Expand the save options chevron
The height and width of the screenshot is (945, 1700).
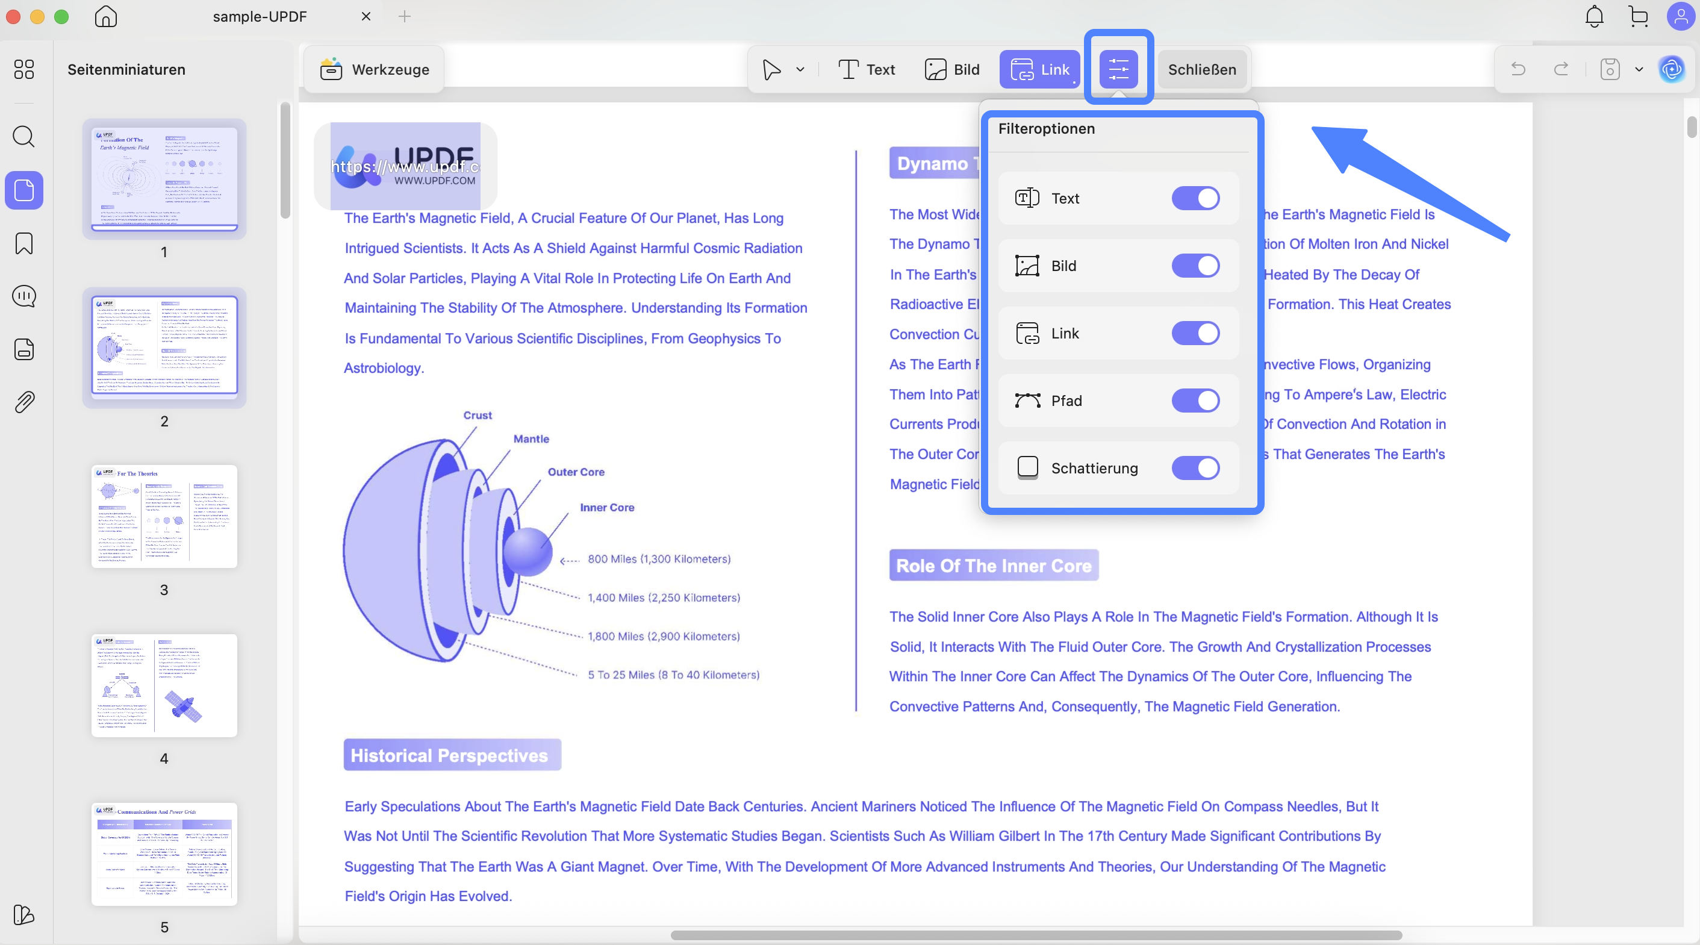1639,69
